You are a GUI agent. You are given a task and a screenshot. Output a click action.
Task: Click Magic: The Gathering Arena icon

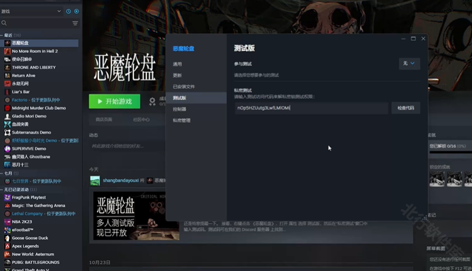[x=7, y=206]
